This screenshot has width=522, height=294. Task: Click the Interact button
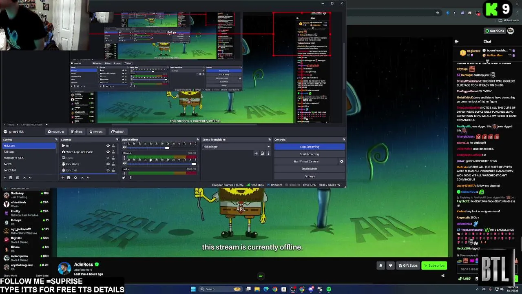coord(96,131)
